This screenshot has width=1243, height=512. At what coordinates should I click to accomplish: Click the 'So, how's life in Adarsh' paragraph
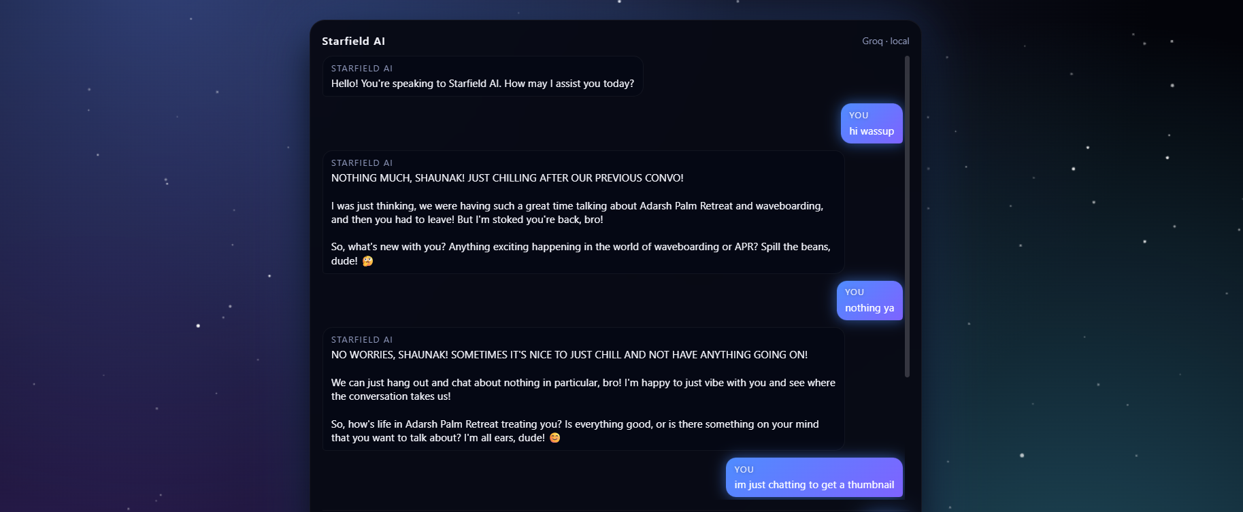[x=575, y=431]
